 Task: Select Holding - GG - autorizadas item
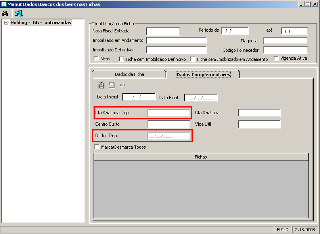click(41, 23)
